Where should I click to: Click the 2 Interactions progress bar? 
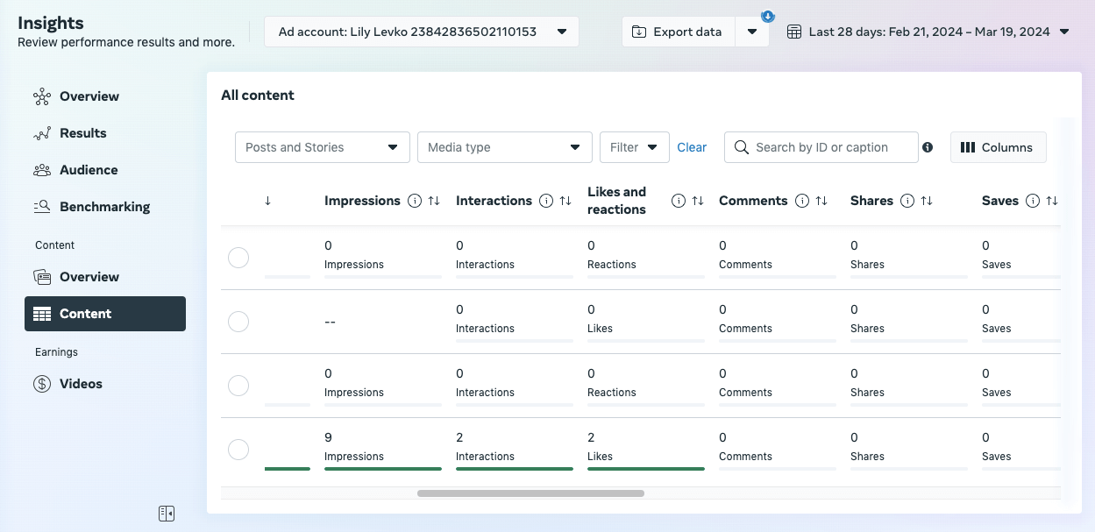(x=515, y=469)
